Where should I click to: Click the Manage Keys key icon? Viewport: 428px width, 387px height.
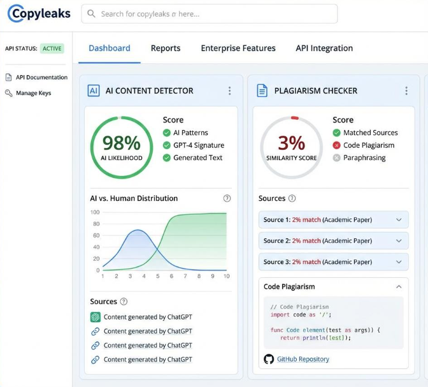pyautogui.click(x=9, y=93)
